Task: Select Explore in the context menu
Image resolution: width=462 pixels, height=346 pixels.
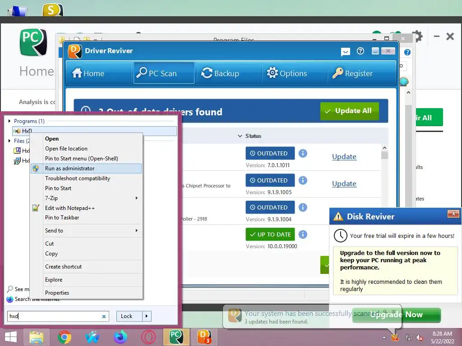Action: (x=86, y=279)
